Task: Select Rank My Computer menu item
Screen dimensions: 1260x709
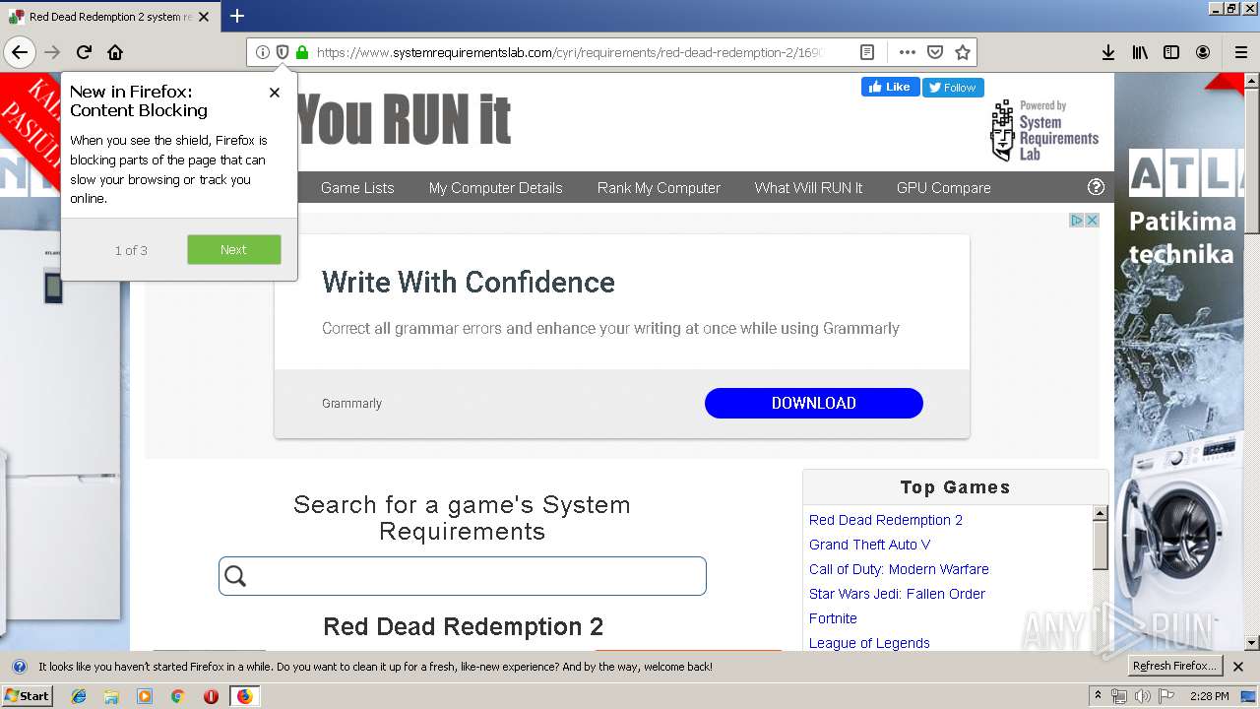Action: (659, 187)
